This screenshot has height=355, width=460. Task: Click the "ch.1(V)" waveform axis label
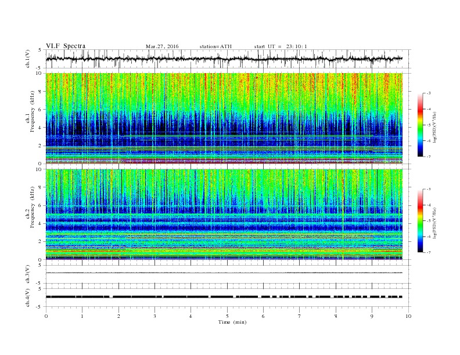coord(28,59)
